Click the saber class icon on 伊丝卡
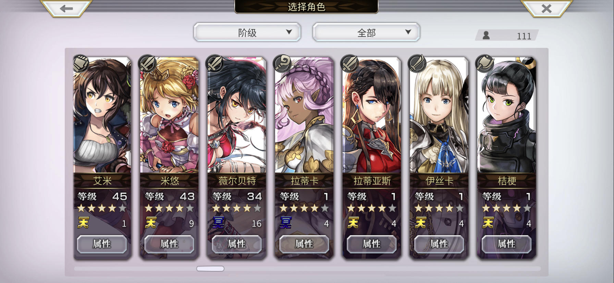The image size is (614, 283). (x=418, y=63)
